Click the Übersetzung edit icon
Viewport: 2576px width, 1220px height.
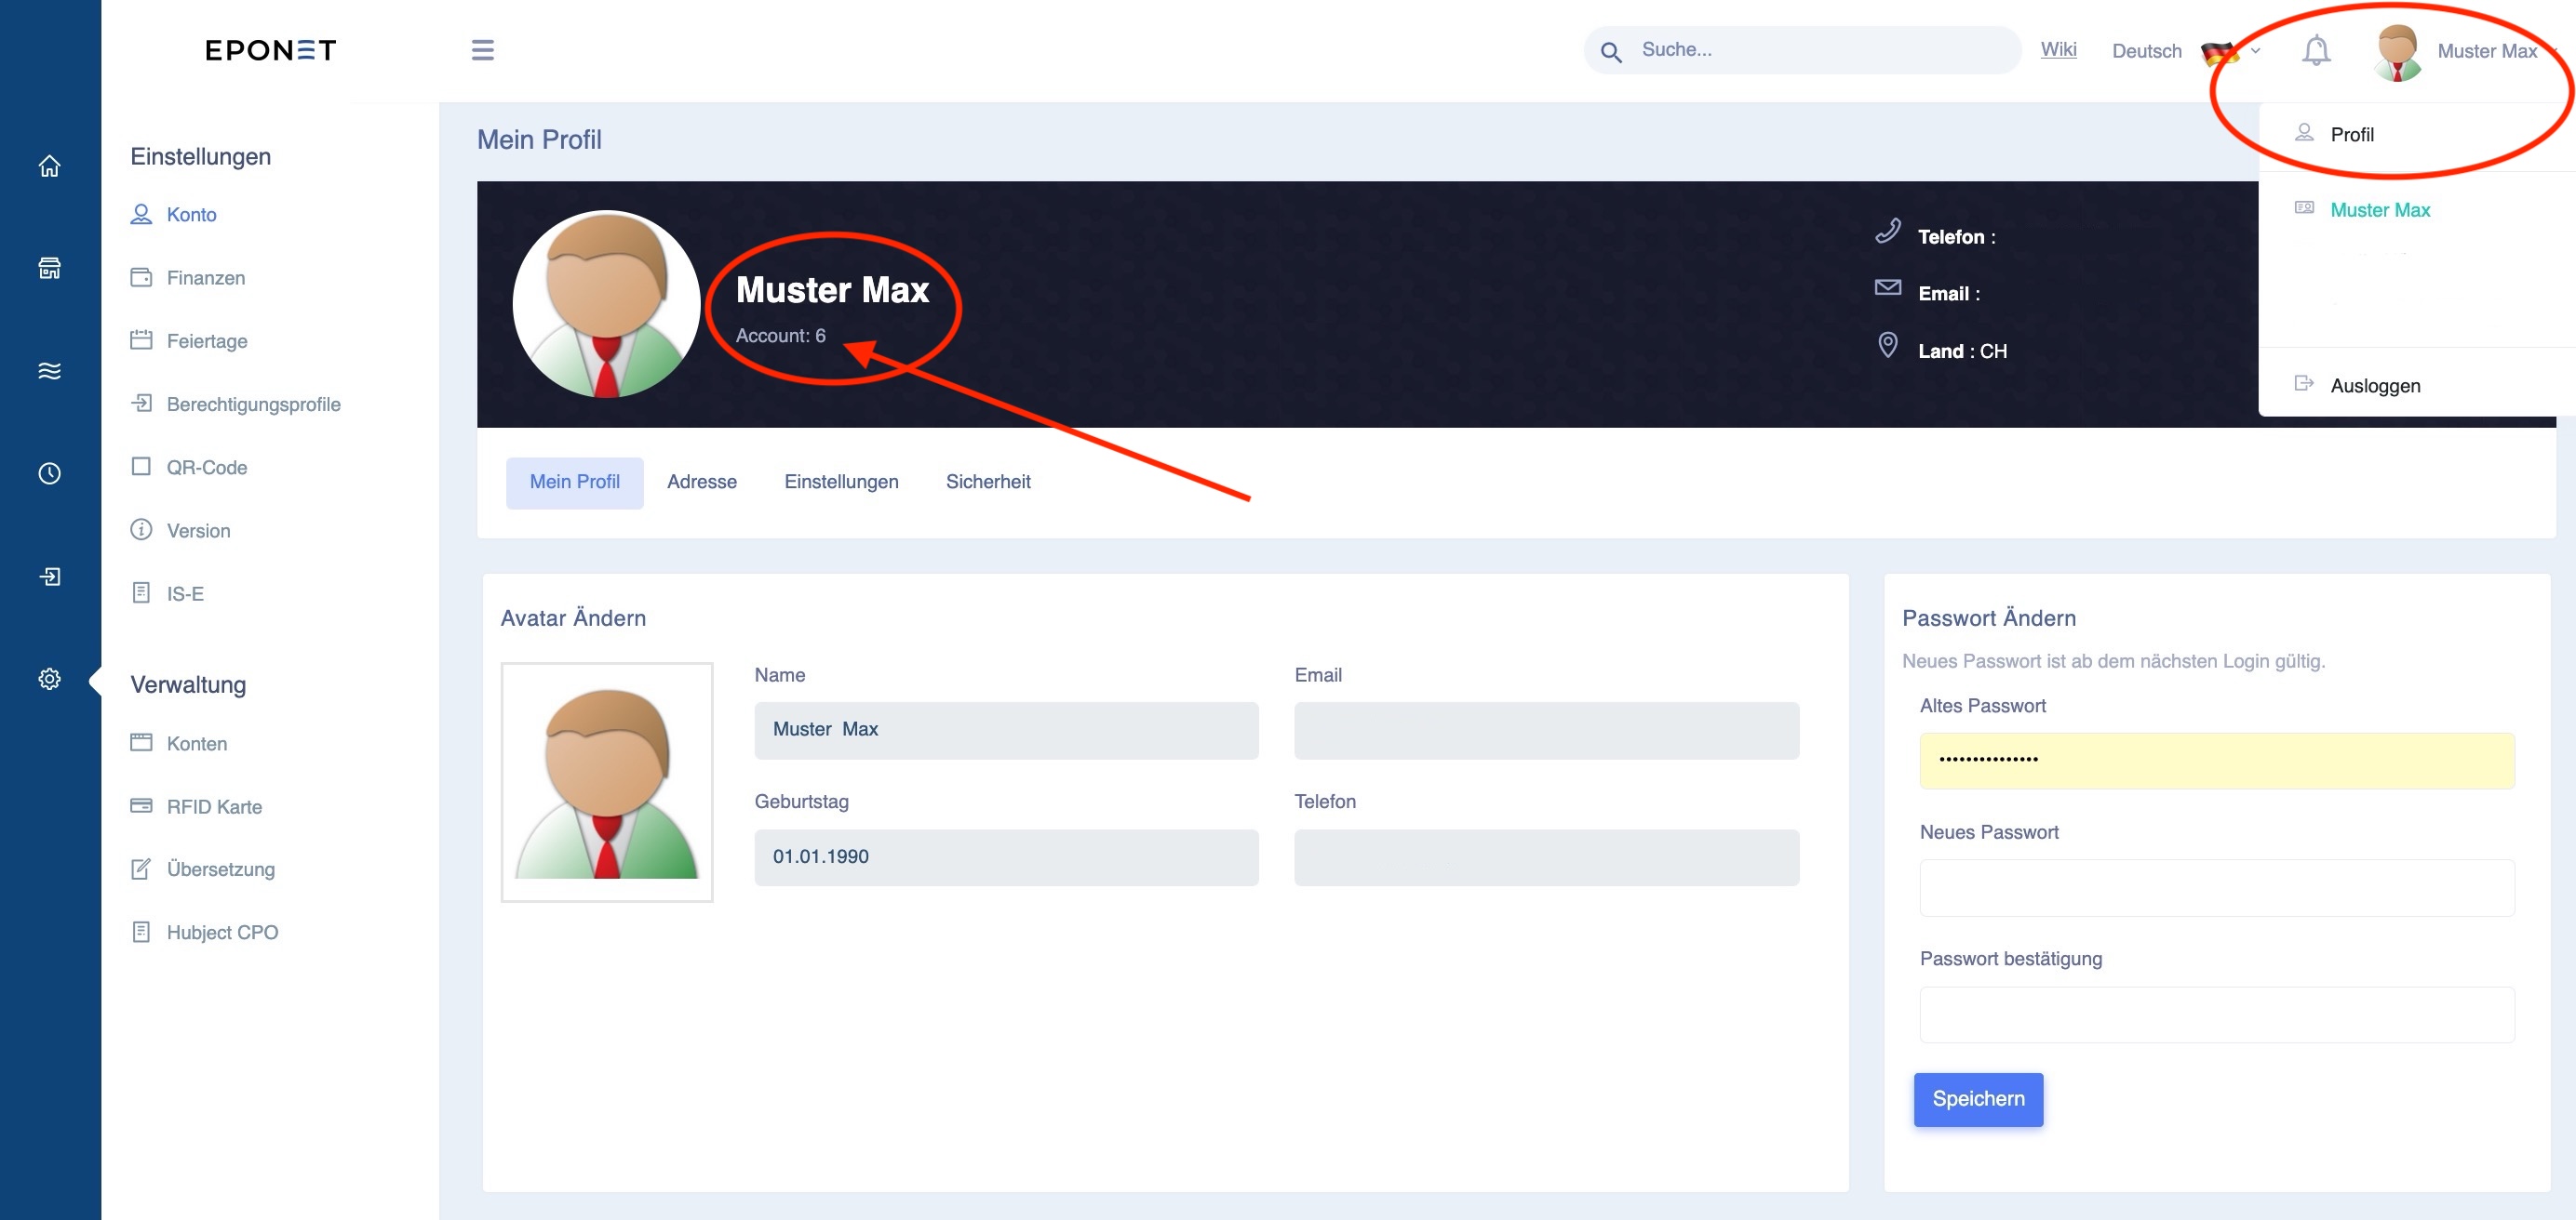point(141,869)
